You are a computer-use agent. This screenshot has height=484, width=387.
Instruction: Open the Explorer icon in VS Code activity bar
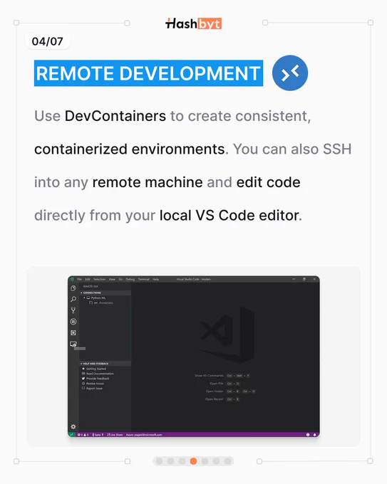pos(73,288)
